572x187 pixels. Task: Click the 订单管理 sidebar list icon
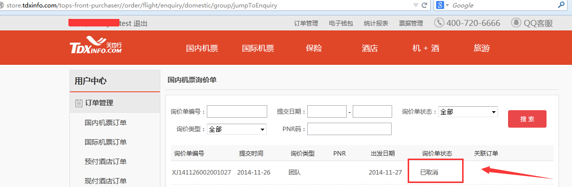coord(78,103)
